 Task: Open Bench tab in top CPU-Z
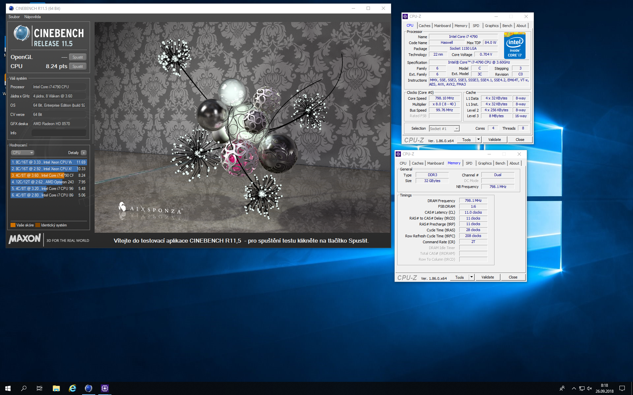point(507,26)
